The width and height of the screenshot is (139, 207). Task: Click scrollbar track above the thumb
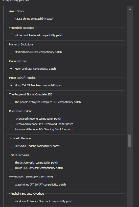tap(130, 73)
